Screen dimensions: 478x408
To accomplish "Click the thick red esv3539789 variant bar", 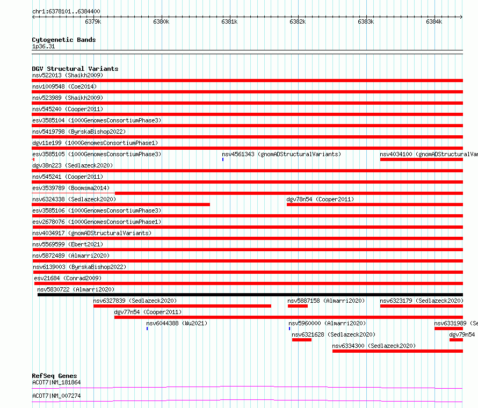I will coord(289,193).
